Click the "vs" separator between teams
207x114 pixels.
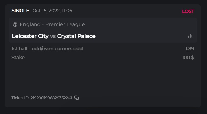coord(53,36)
